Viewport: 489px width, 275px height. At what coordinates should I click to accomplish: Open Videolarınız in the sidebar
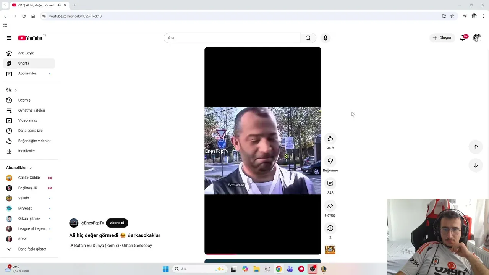coord(29,120)
